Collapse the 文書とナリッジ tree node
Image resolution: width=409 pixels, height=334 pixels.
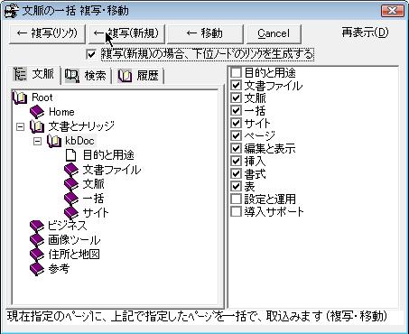(x=20, y=126)
